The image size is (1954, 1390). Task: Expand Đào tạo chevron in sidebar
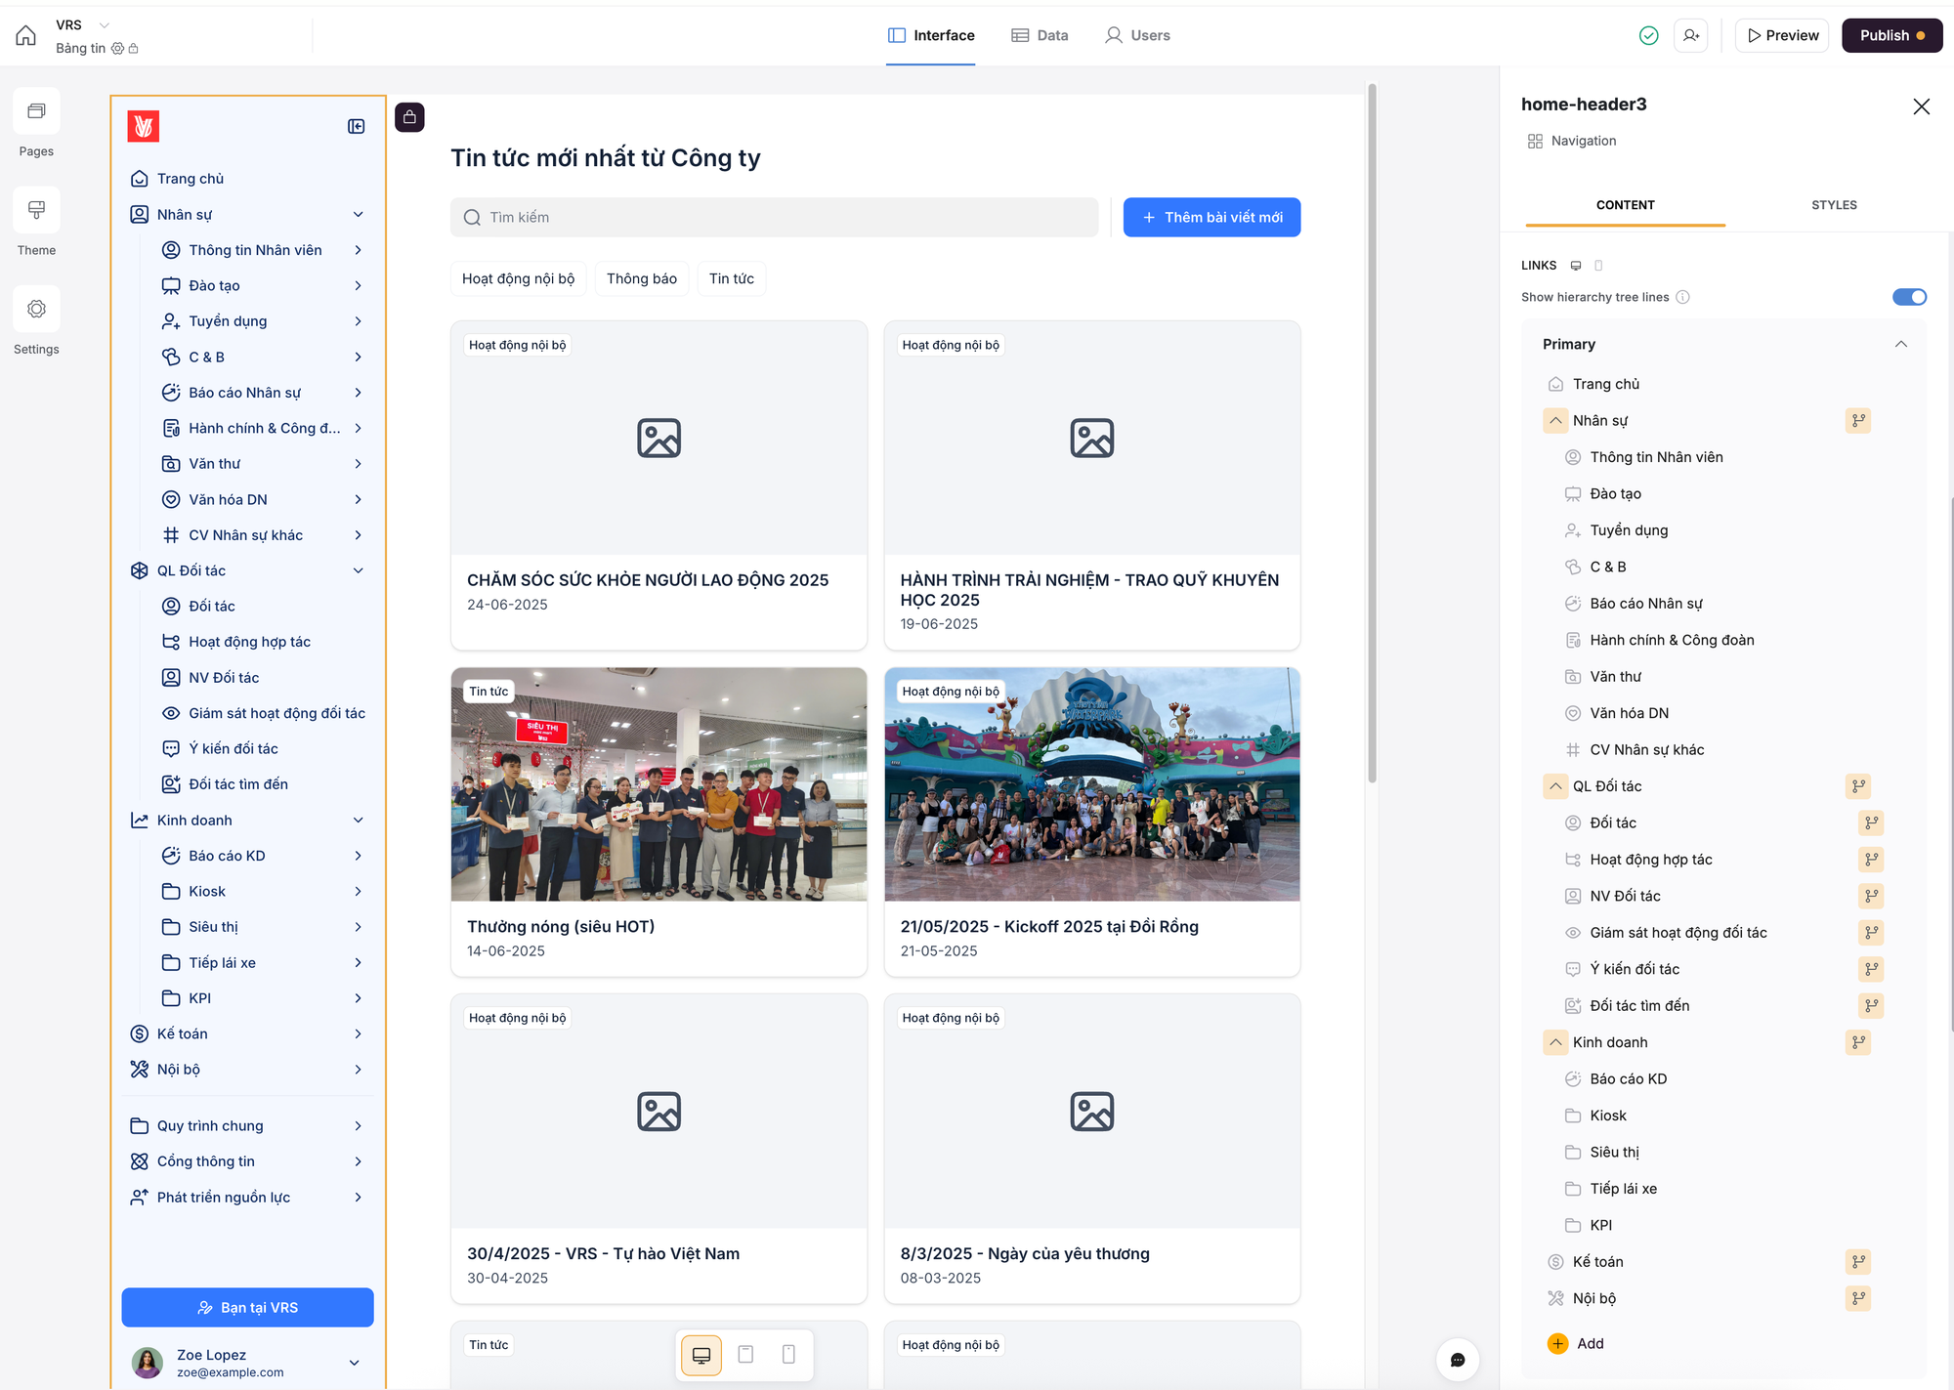tap(359, 286)
